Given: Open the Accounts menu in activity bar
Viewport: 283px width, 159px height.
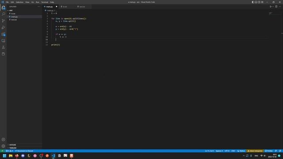Looking at the screenshot, I should point(3,140).
